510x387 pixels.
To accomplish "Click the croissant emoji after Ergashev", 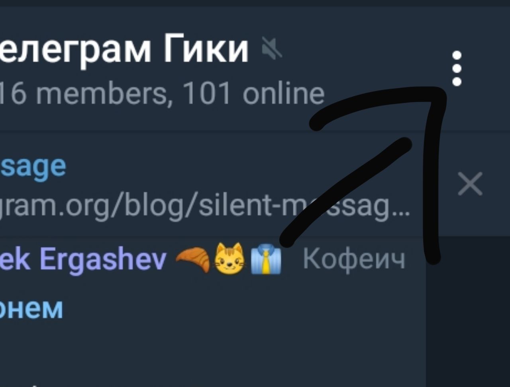I will click(x=193, y=259).
